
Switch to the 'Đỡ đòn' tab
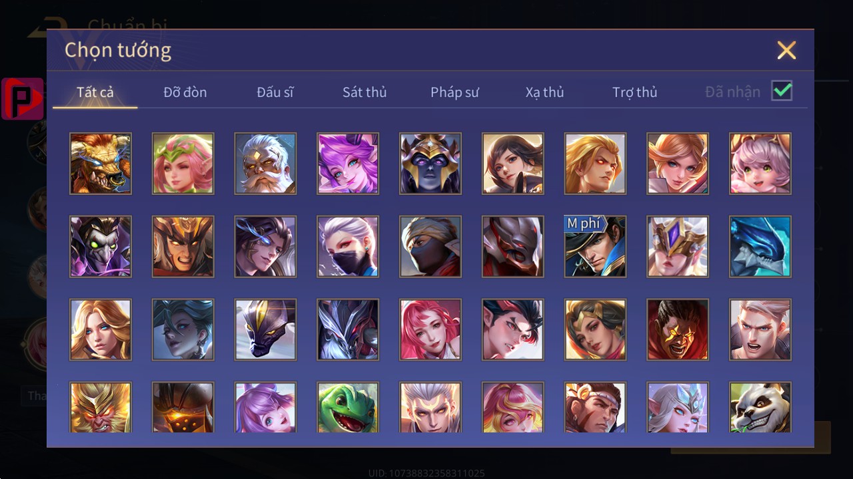click(185, 92)
